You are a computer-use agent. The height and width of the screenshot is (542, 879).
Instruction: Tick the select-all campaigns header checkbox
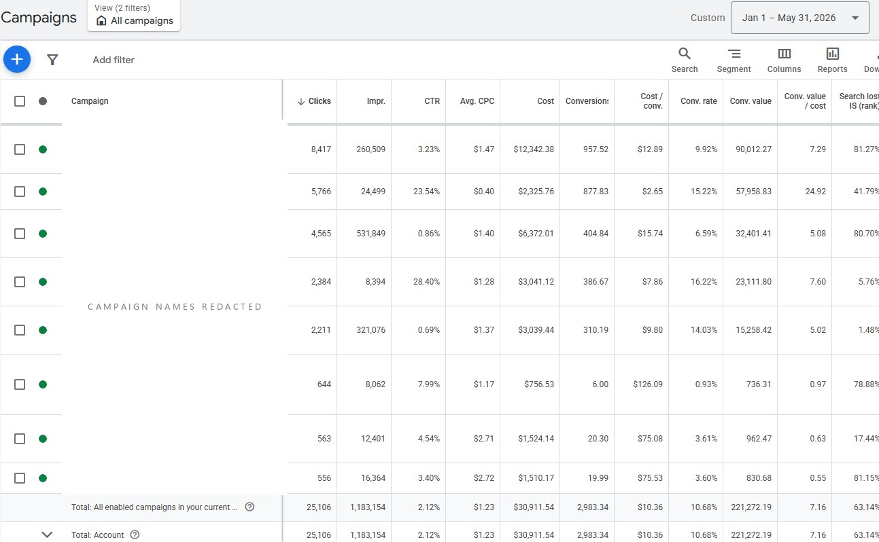[x=20, y=101]
